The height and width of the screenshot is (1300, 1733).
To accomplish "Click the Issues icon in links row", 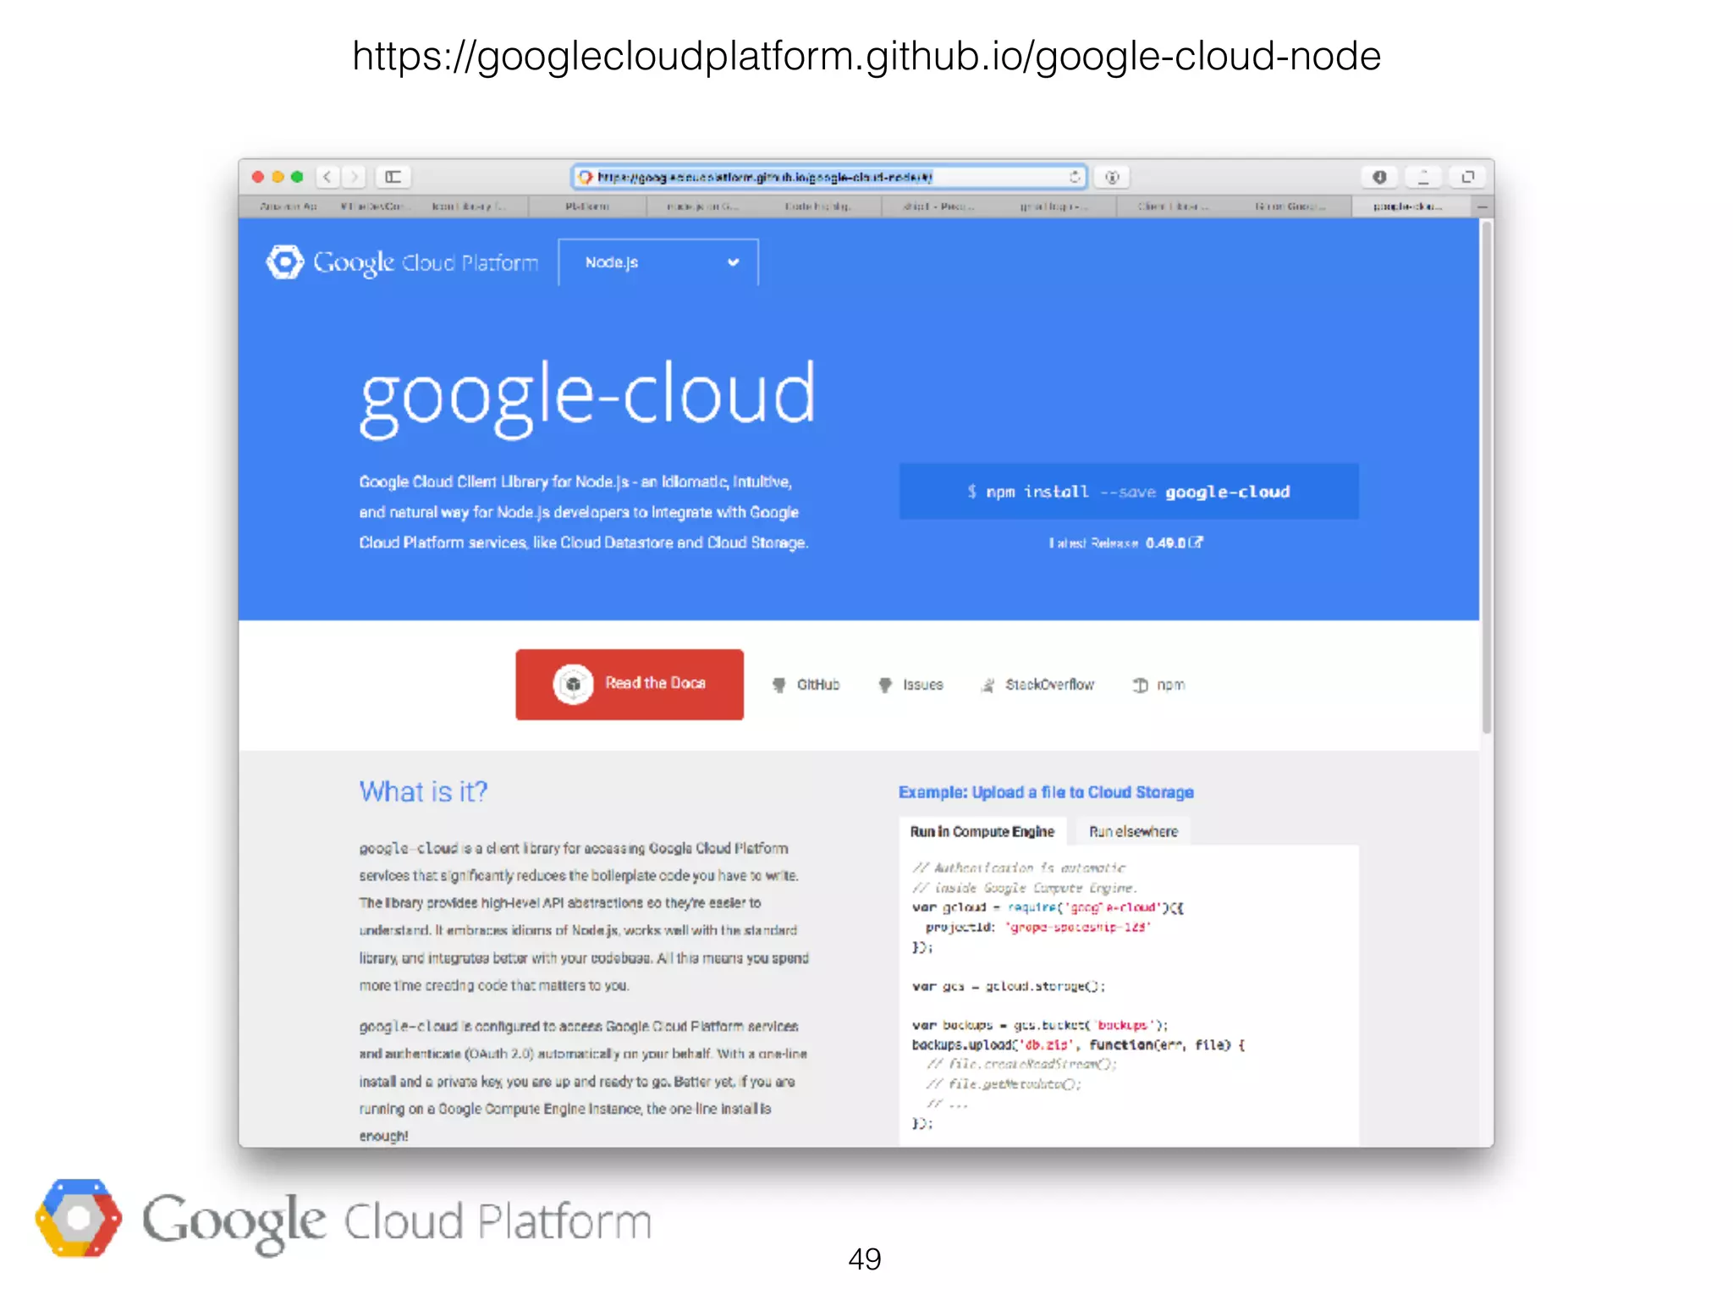I will 885,685.
